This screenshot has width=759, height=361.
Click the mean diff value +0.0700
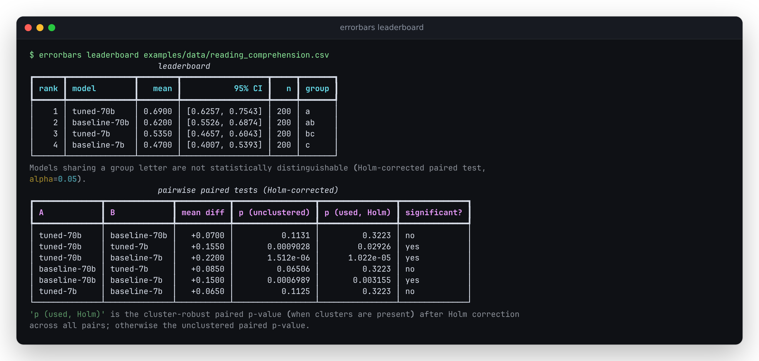click(x=208, y=236)
